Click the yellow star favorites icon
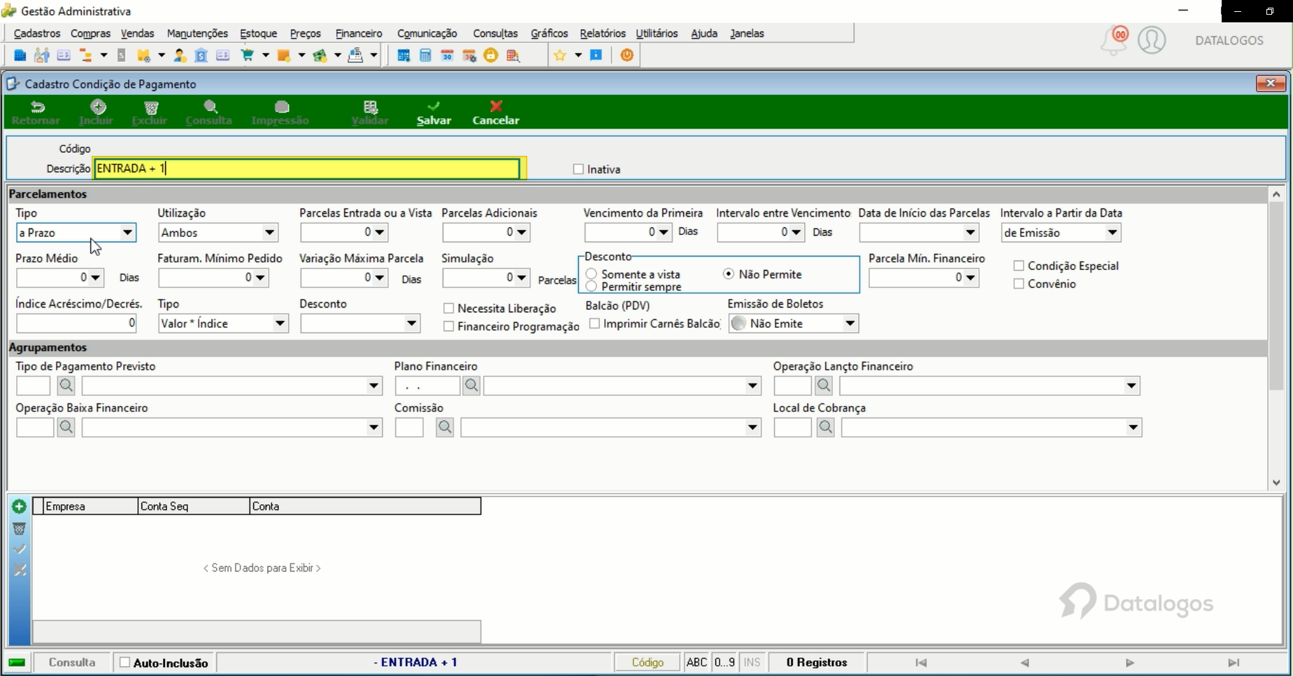Image resolution: width=1293 pixels, height=676 pixels. (x=560, y=55)
